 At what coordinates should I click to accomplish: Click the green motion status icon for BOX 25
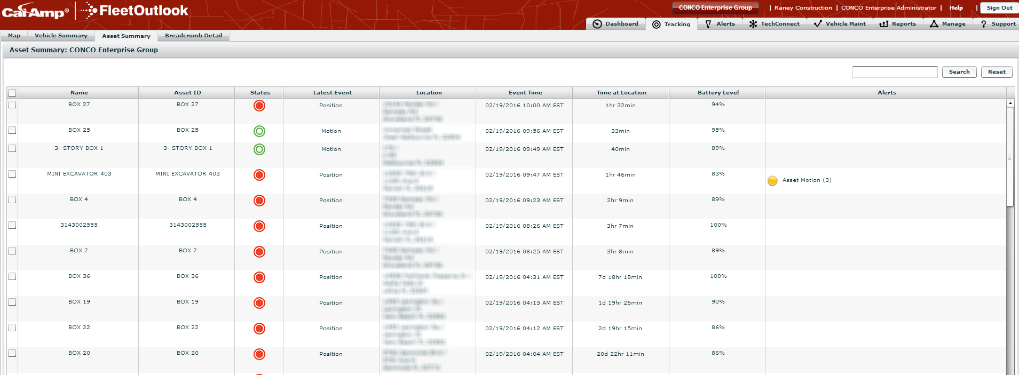tap(259, 131)
